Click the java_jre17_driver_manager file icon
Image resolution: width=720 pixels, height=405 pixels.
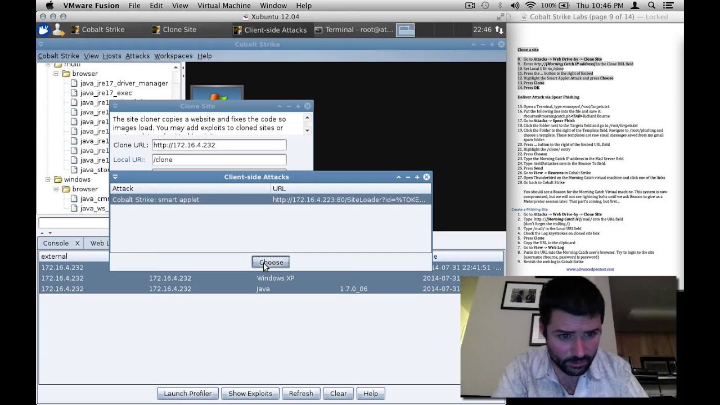click(74, 83)
